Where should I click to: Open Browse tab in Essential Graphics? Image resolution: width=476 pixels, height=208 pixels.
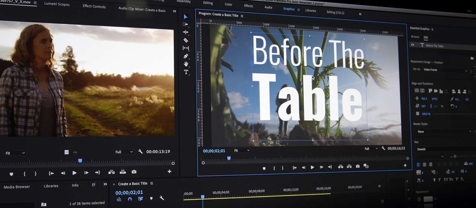415,37
